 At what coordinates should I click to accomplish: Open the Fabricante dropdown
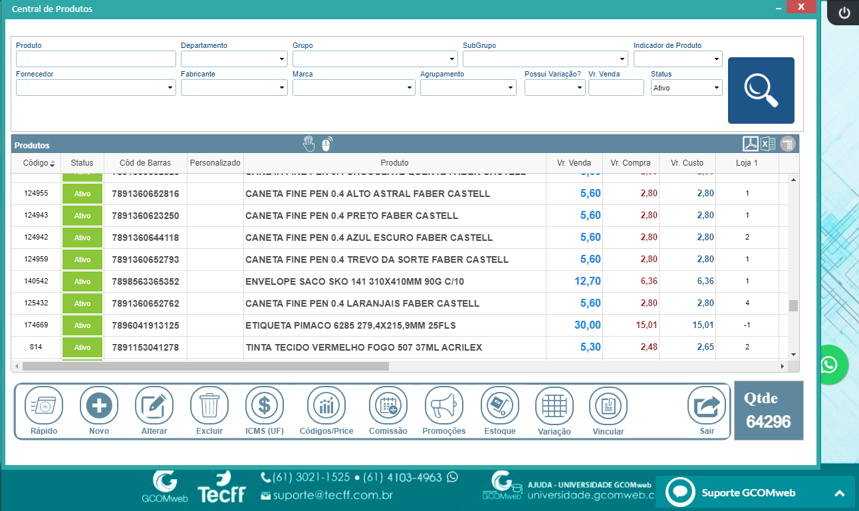click(x=234, y=88)
